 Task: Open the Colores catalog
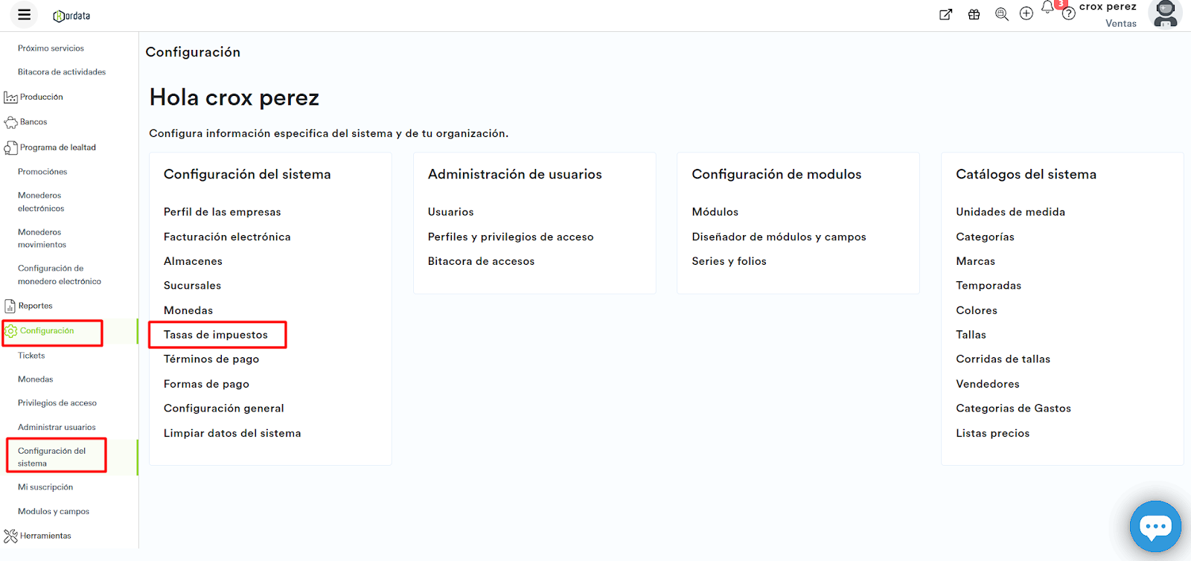tap(976, 310)
